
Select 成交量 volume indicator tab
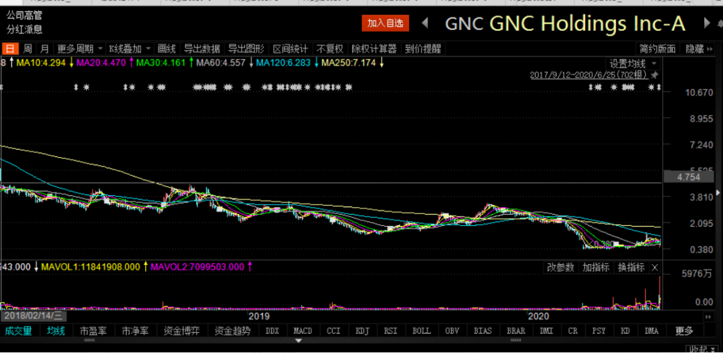tap(19, 330)
